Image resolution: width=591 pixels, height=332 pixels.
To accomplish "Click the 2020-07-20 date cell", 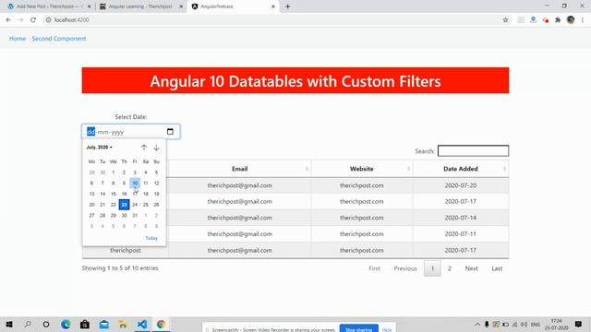I will point(461,185).
